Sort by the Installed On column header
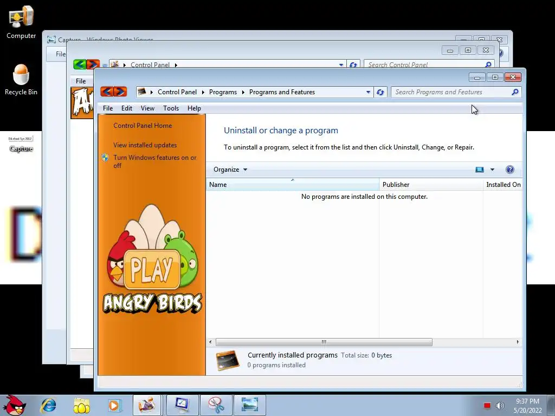555x416 pixels. [x=503, y=185]
